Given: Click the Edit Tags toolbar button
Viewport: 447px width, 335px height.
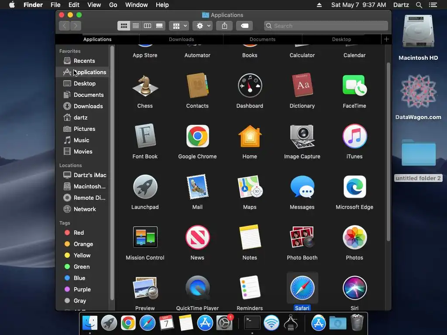Looking at the screenshot, I should tap(244, 26).
